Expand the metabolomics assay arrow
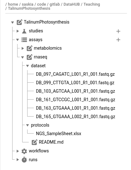 23,48
